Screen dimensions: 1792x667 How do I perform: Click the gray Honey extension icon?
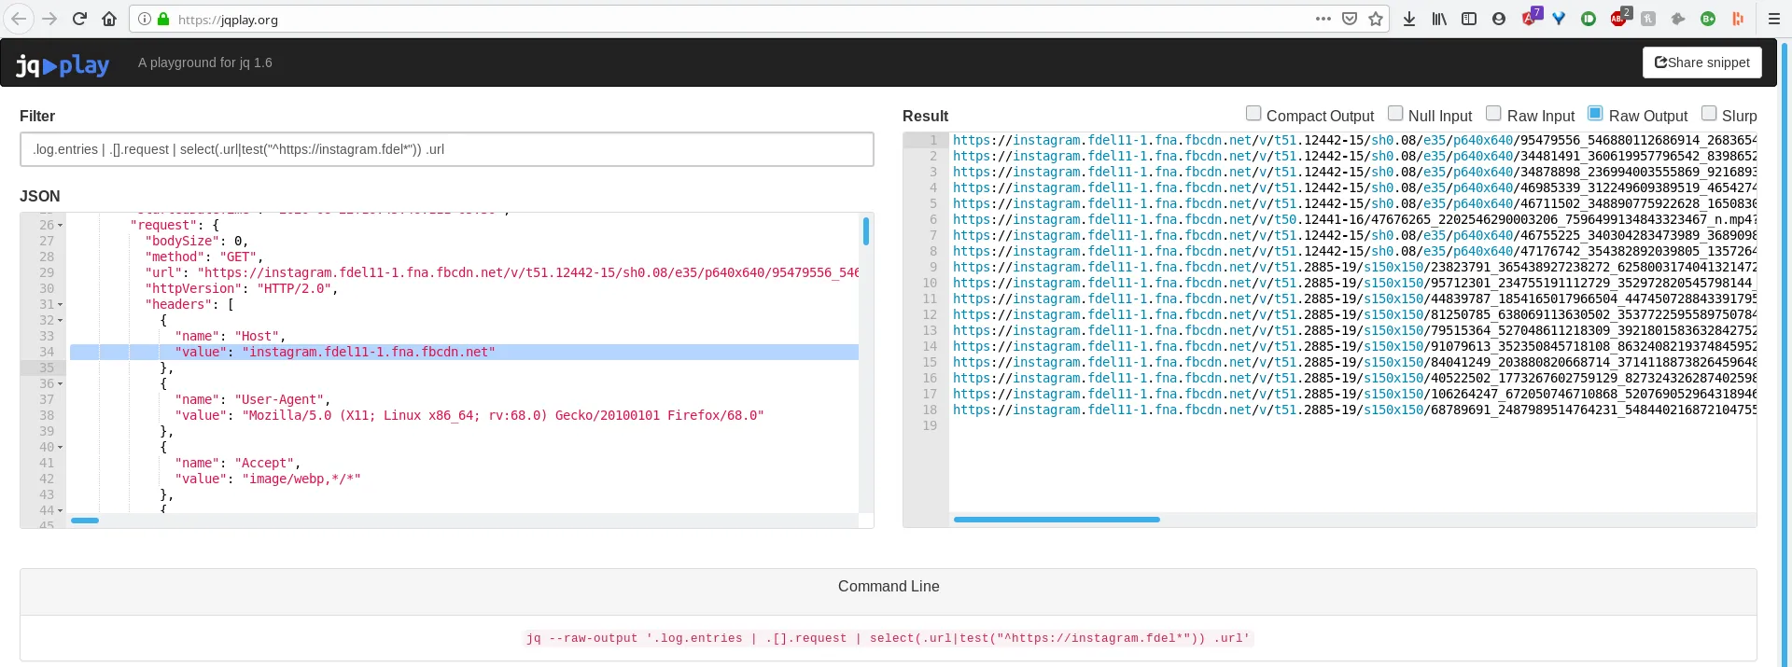pyautogui.click(x=1648, y=19)
